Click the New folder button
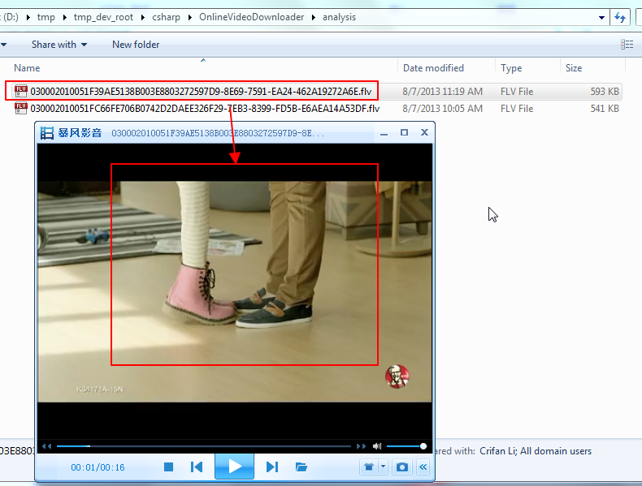Screen dimensions: 642x486 point(136,45)
